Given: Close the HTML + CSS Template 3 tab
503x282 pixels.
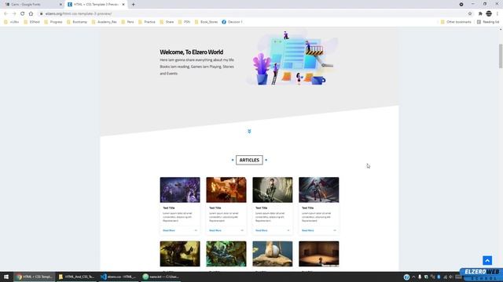Looking at the screenshot, I should [x=123, y=5].
